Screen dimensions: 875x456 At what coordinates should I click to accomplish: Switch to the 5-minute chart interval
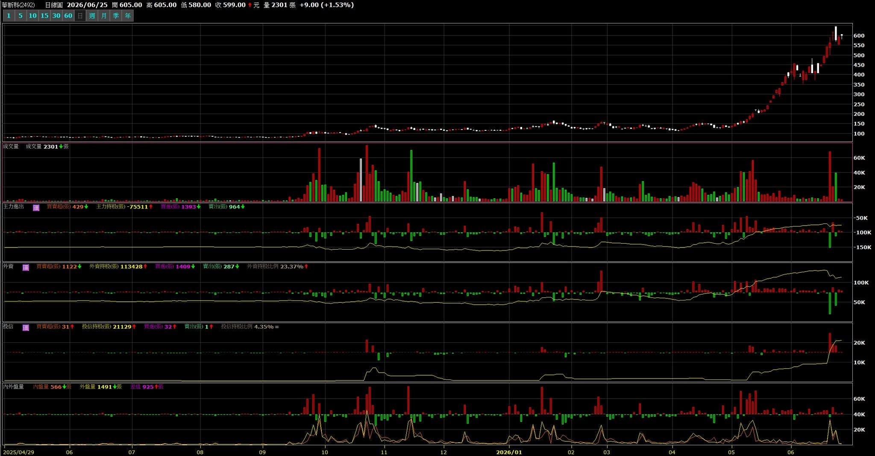pyautogui.click(x=20, y=16)
